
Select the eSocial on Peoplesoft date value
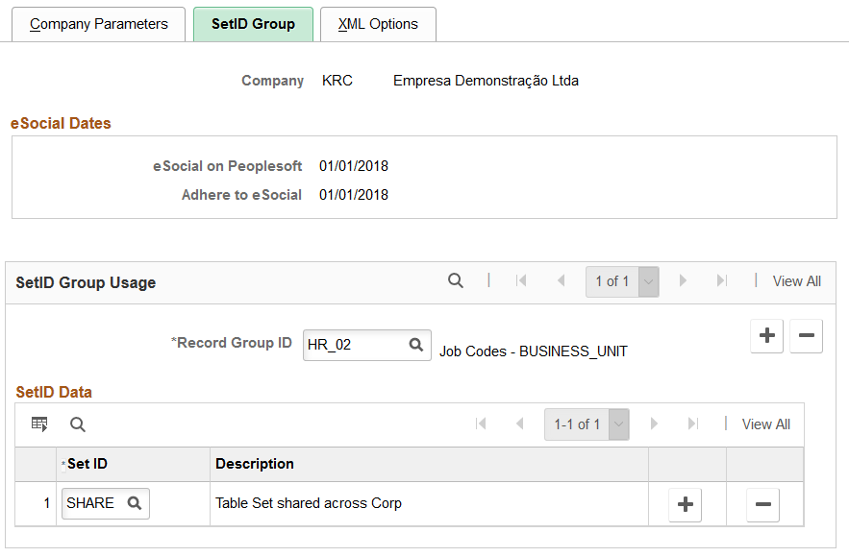coord(354,166)
